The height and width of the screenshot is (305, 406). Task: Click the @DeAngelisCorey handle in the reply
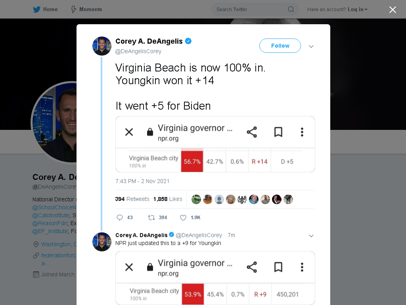(x=199, y=235)
